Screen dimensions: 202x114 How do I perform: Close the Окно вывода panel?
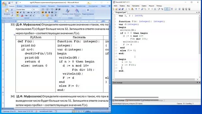(x=199, y=82)
